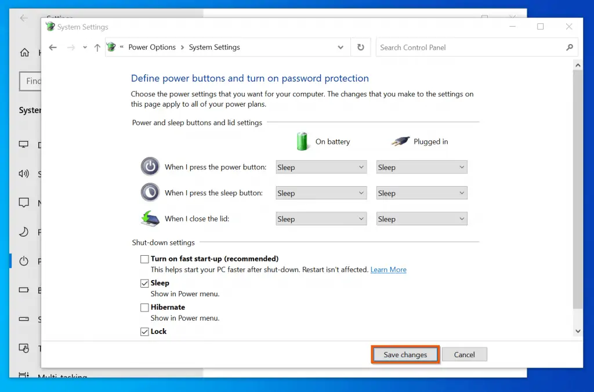
Task: Click the up-level arrow icon
Action: [97, 48]
